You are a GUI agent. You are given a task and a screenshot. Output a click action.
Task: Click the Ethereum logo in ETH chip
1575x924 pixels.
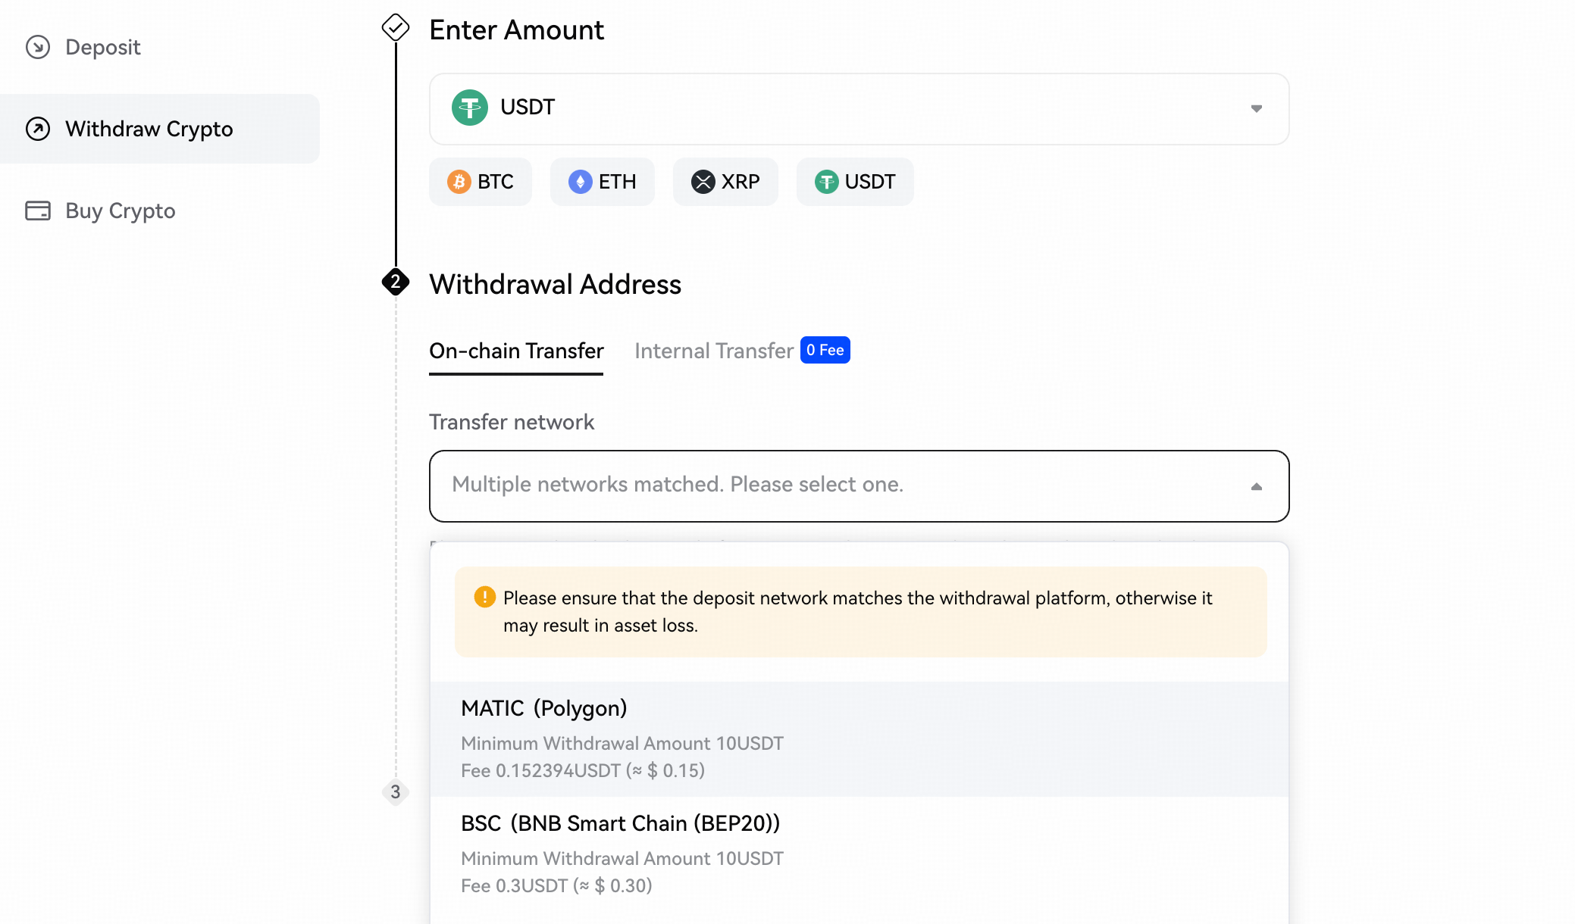(581, 182)
